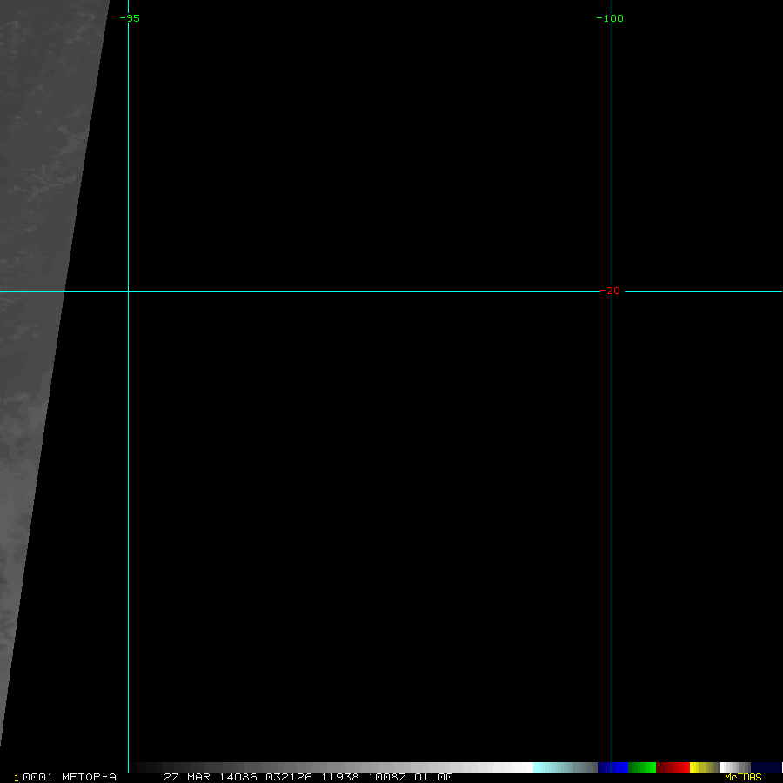783x783 pixels.
Task: Click the 11938 value in status line
Action: [x=339, y=777]
